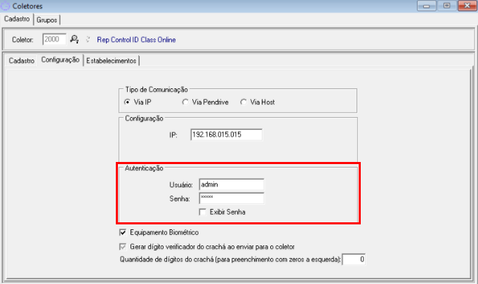Image resolution: width=478 pixels, height=284 pixels.
Task: Focus the Usuário text field
Action: (x=231, y=184)
